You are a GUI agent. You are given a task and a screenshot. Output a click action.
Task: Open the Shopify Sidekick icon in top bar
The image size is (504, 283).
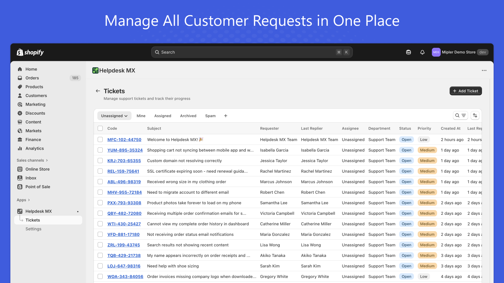click(408, 52)
